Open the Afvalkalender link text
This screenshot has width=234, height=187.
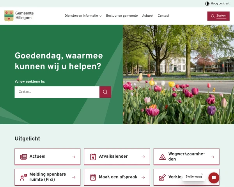click(113, 156)
